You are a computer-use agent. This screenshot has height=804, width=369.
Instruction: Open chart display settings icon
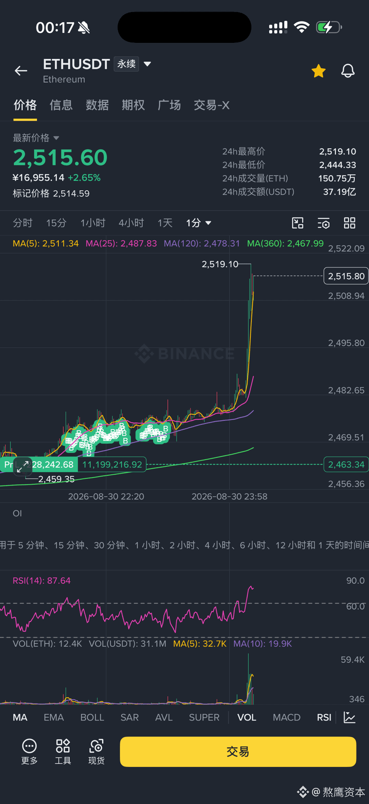(324, 223)
